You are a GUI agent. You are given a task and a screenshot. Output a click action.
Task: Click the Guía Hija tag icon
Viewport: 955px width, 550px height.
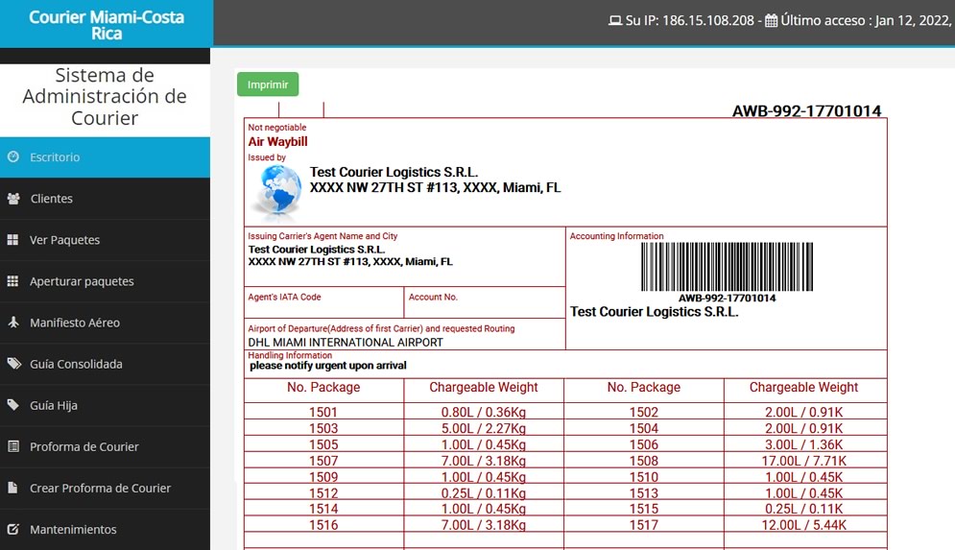(x=12, y=405)
